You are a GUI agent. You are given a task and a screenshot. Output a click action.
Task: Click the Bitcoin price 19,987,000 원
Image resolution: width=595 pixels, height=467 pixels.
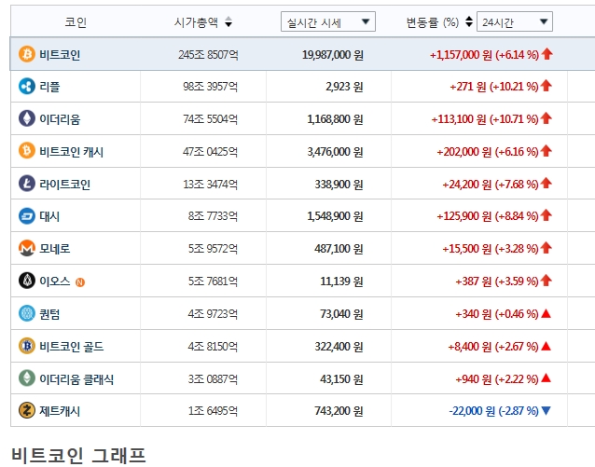(x=332, y=55)
